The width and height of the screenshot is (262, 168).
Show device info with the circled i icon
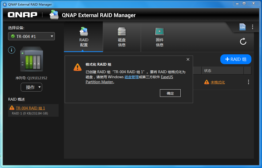[12, 50]
